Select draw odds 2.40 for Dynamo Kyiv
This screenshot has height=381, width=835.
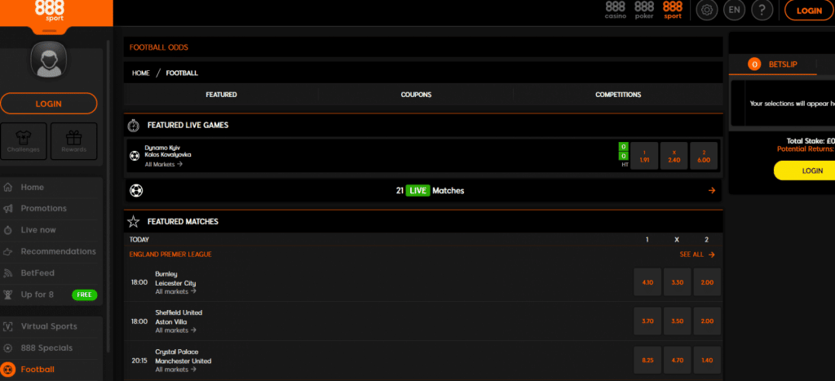click(x=674, y=156)
